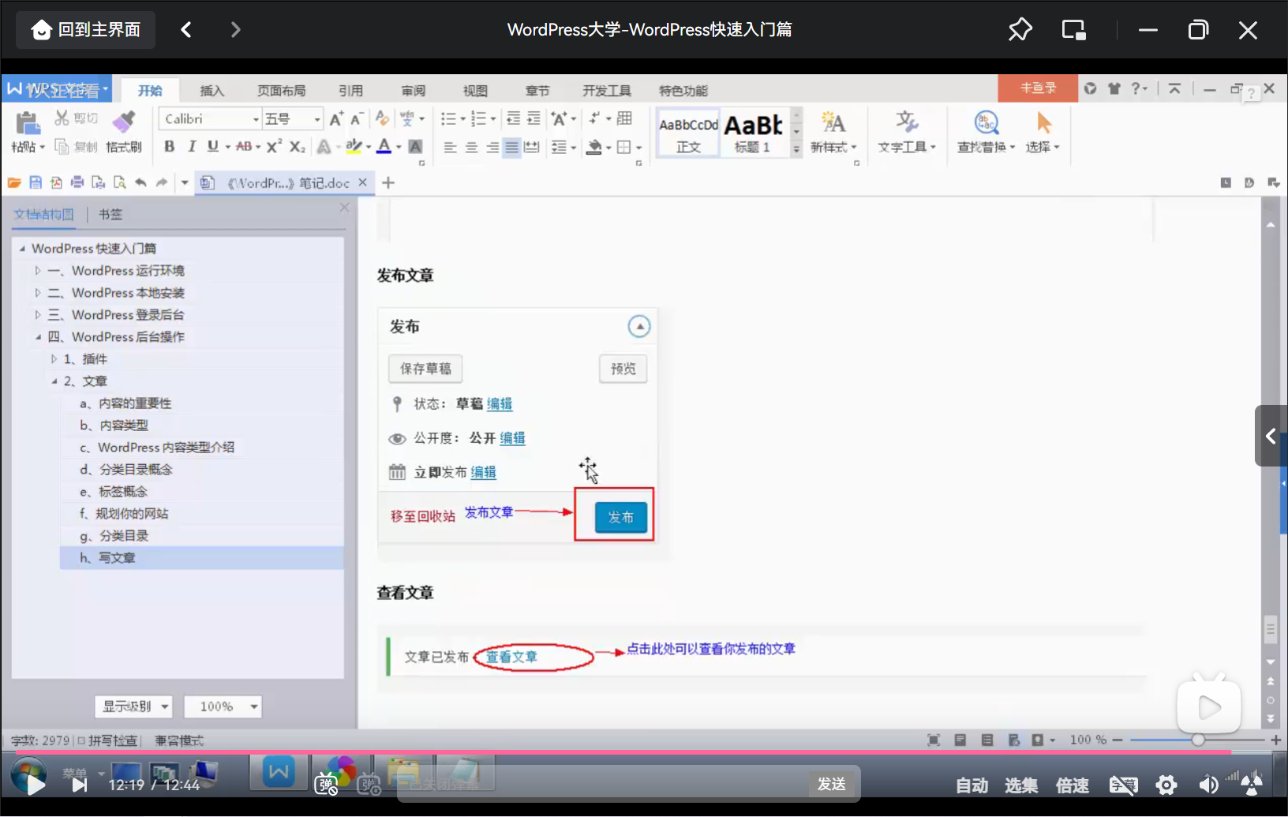The image size is (1288, 817).
Task: Click 查看文章 link in document image
Action: pyautogui.click(x=511, y=657)
